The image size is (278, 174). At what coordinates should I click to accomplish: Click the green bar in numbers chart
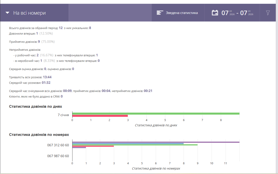(135, 145)
